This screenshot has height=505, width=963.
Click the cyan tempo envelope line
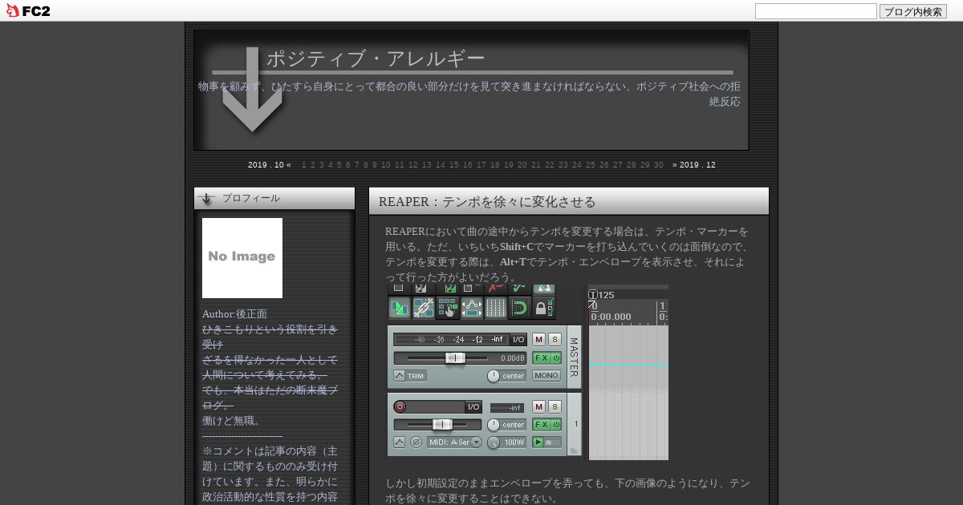628,365
